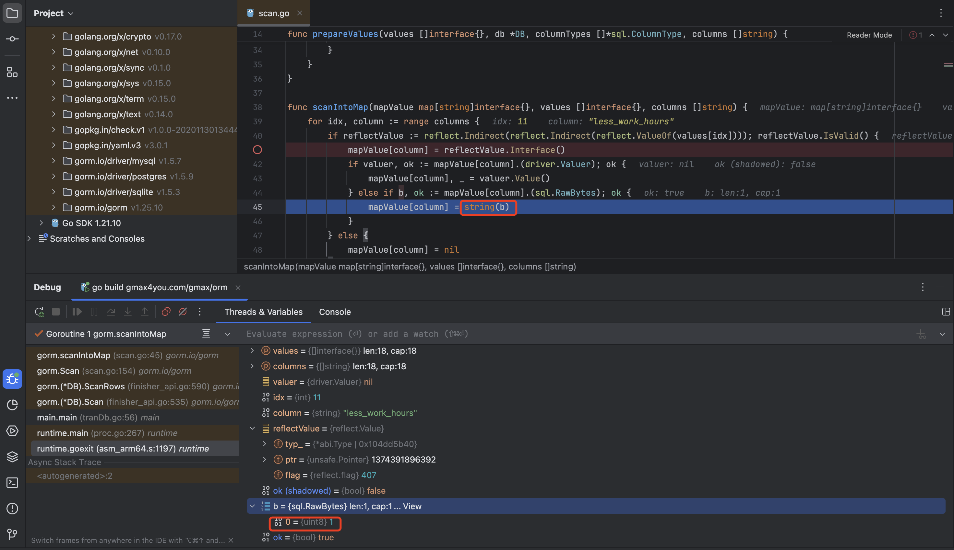
Task: Collapse the reflectValue variable entry
Action: (x=252, y=428)
